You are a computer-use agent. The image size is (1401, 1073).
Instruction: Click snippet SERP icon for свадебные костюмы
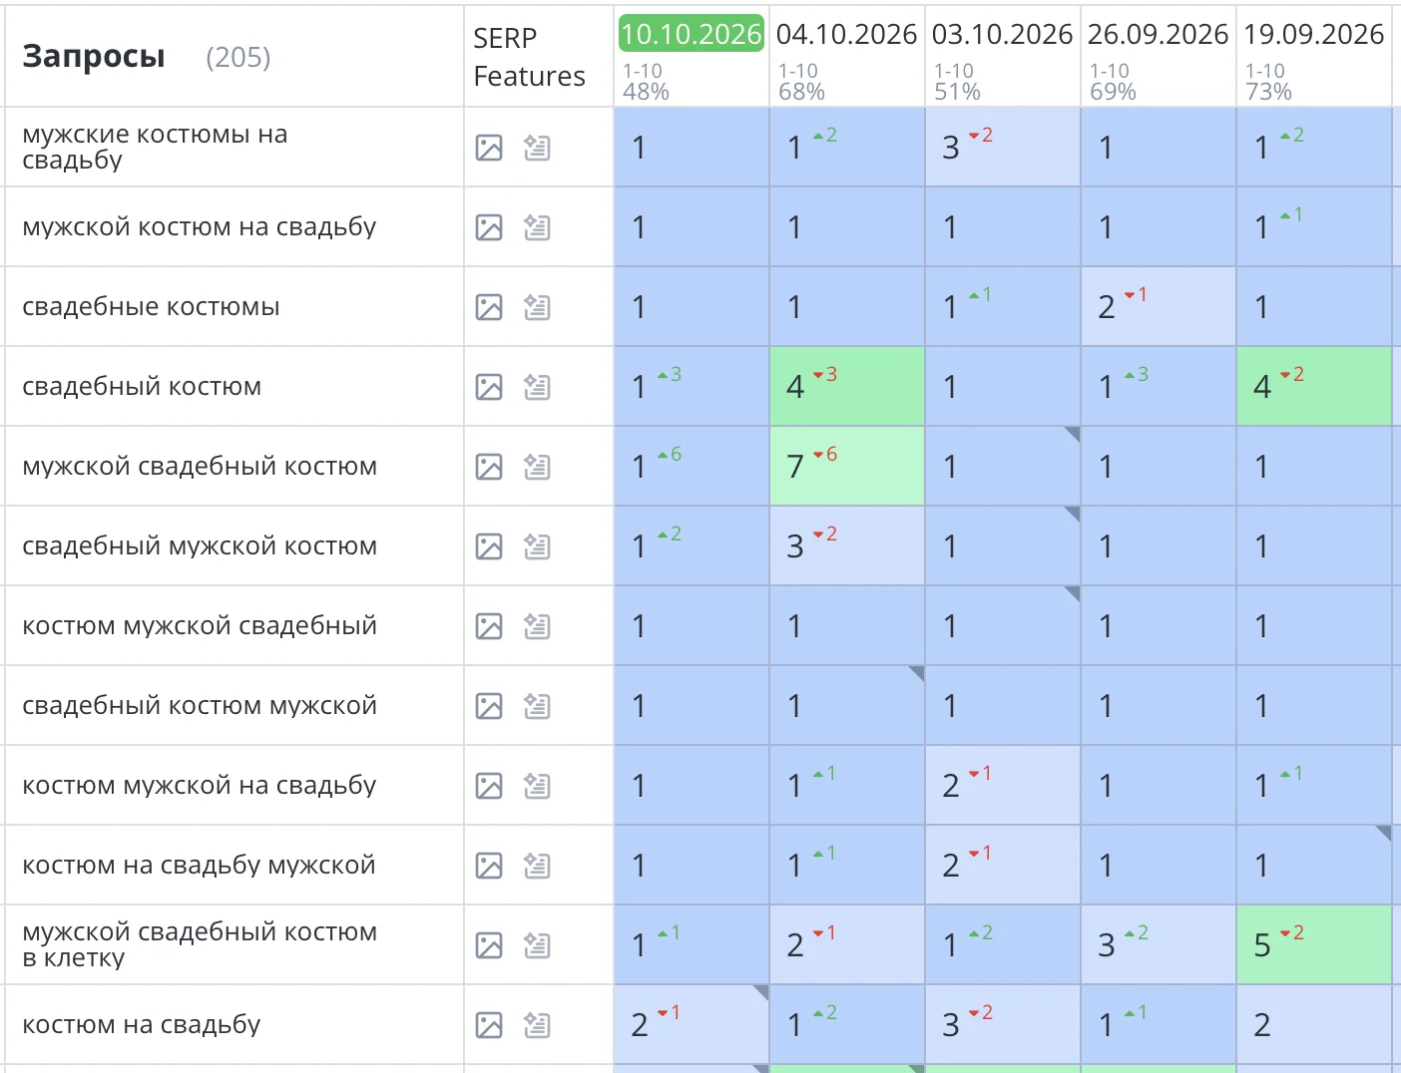point(537,307)
